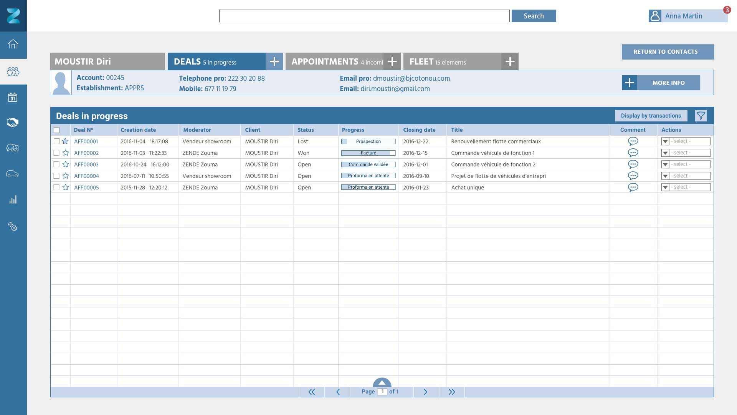Open comment bubble for AFF00004
Screen dimensions: 737x415
(x=633, y=176)
